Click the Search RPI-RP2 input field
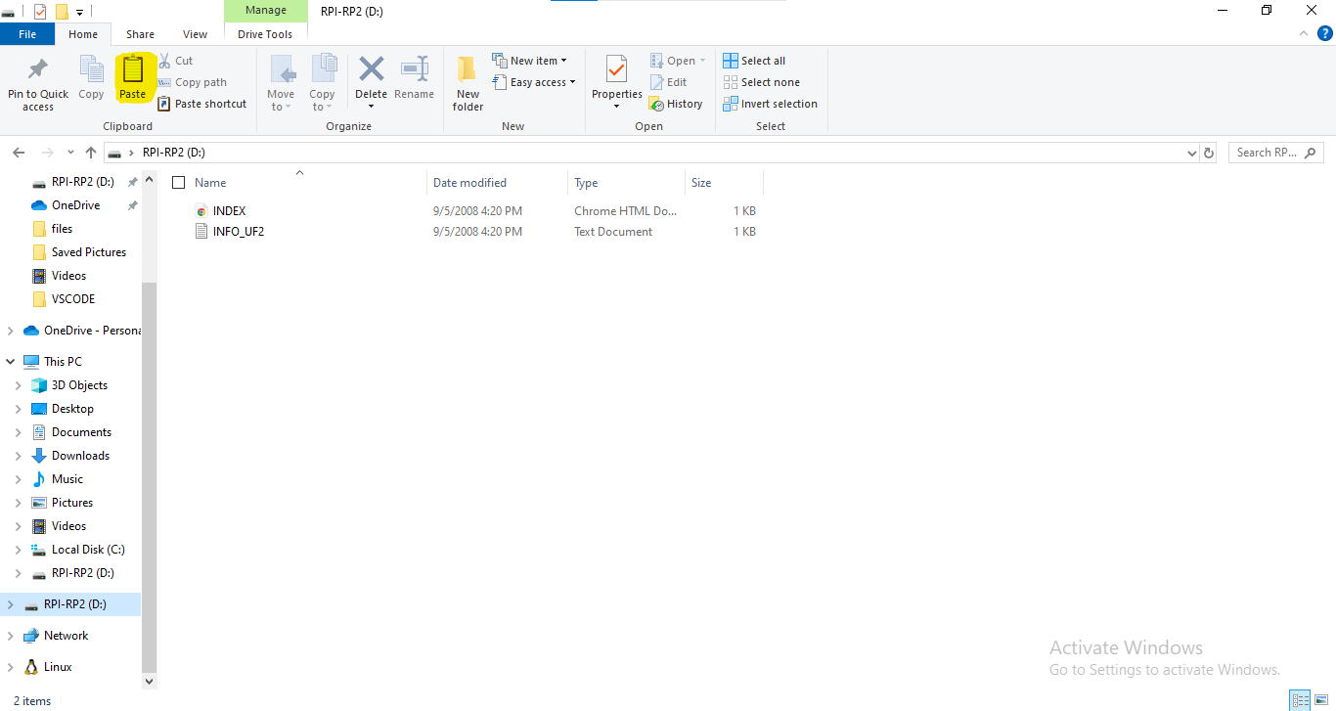Image resolution: width=1336 pixels, height=711 pixels. tap(1275, 153)
